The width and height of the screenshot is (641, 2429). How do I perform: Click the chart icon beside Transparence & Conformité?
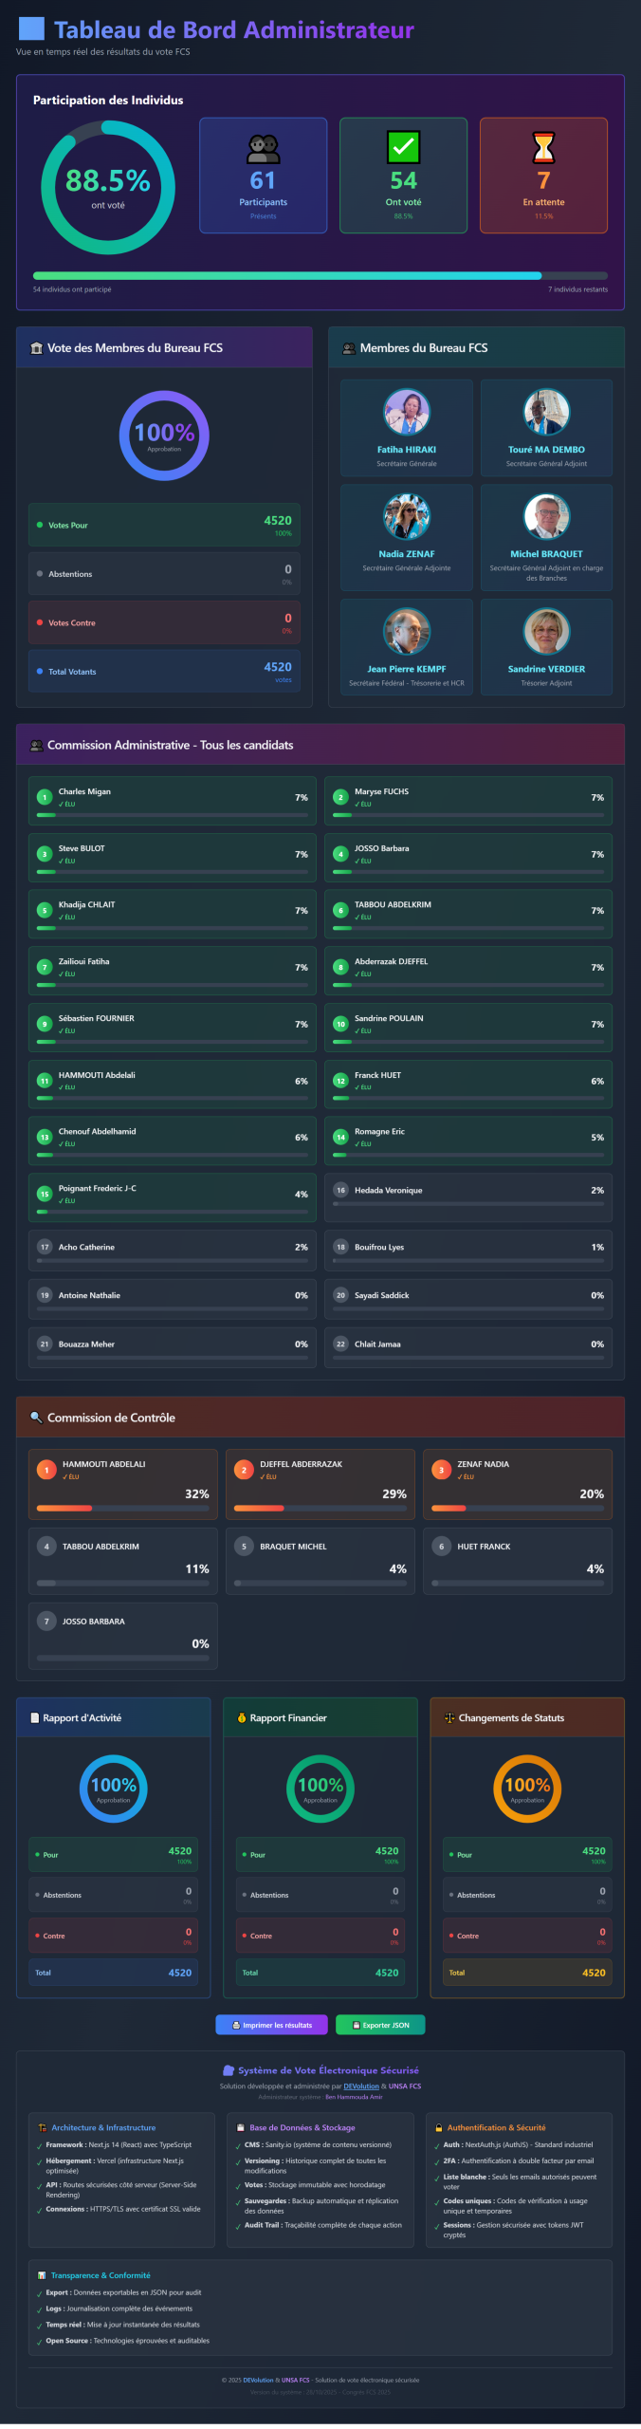click(42, 2275)
